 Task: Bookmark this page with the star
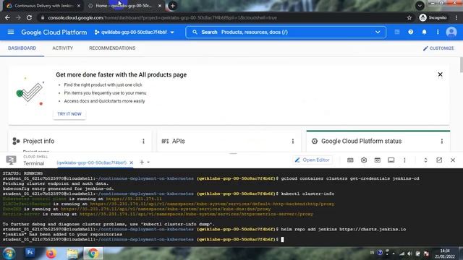[409, 17]
